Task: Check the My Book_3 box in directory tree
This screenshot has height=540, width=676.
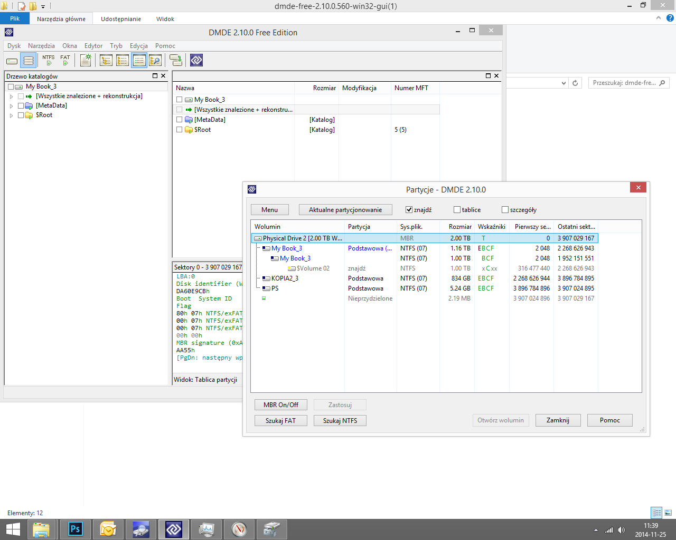Action: (x=11, y=86)
